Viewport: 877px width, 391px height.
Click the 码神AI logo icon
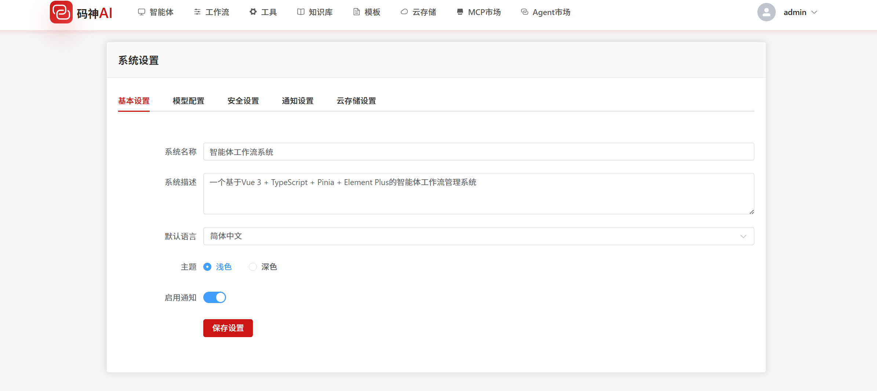[61, 12]
